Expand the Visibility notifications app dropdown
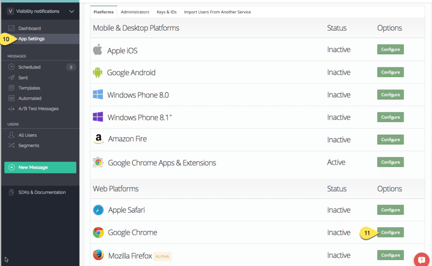432x266 pixels. [x=71, y=11]
